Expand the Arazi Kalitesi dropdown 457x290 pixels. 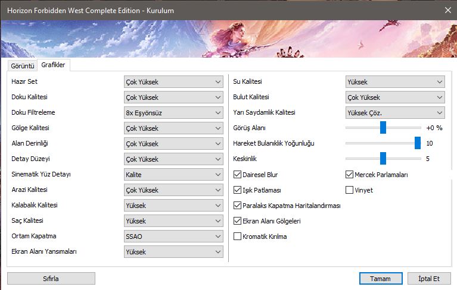[x=173, y=190]
